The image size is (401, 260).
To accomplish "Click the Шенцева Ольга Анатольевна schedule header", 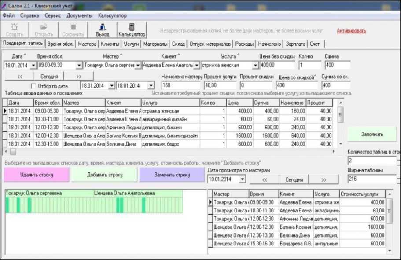I will pyautogui.click(x=124, y=194).
